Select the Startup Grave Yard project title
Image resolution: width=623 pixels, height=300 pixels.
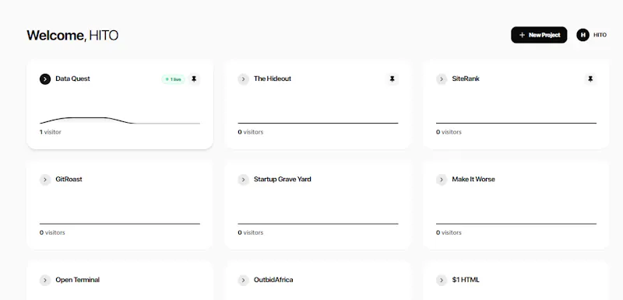point(283,179)
